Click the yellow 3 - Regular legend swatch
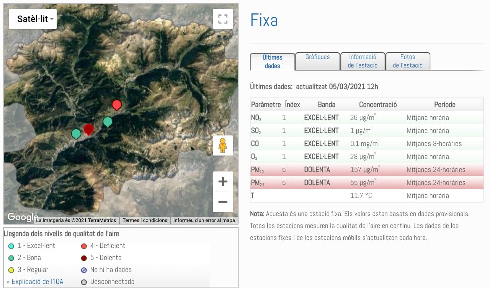 point(11,270)
